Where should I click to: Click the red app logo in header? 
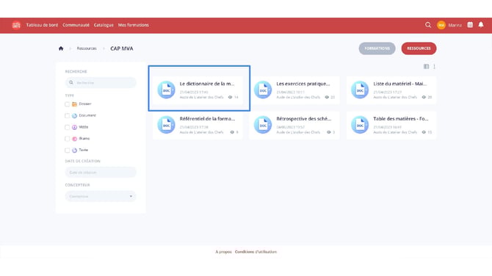coord(16,25)
